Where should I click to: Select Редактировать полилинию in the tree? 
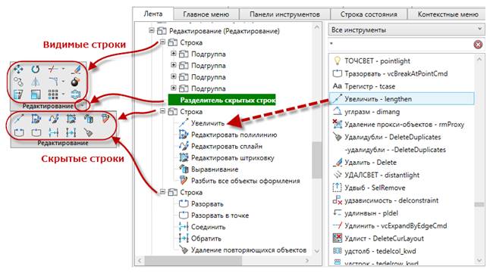click(x=234, y=135)
